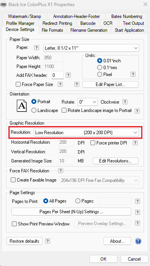
Task: Select Pixel as the unit
Action: tap(99, 74)
